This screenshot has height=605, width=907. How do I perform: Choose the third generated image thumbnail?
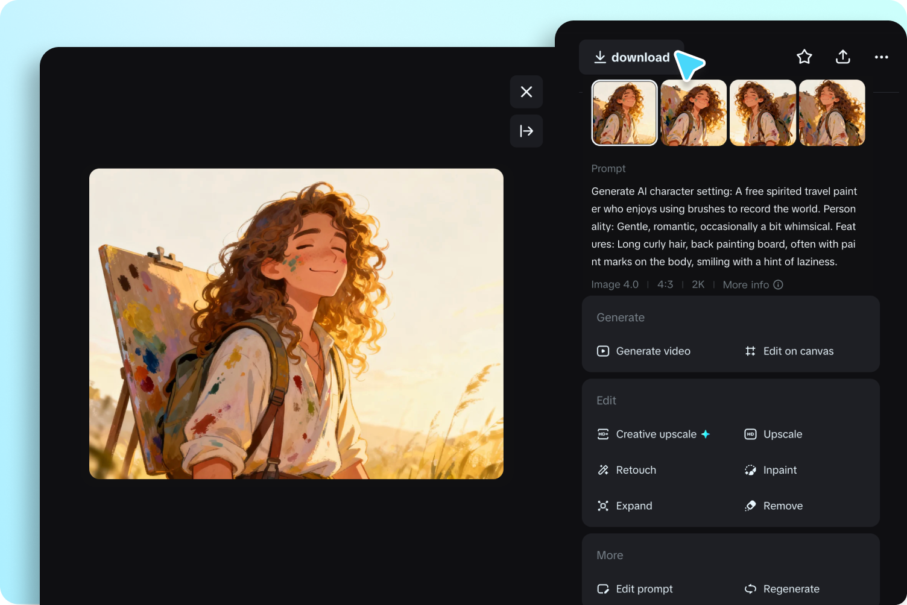763,113
